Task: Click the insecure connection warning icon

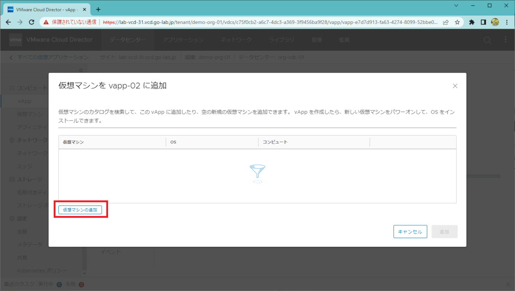Action: coord(46,22)
